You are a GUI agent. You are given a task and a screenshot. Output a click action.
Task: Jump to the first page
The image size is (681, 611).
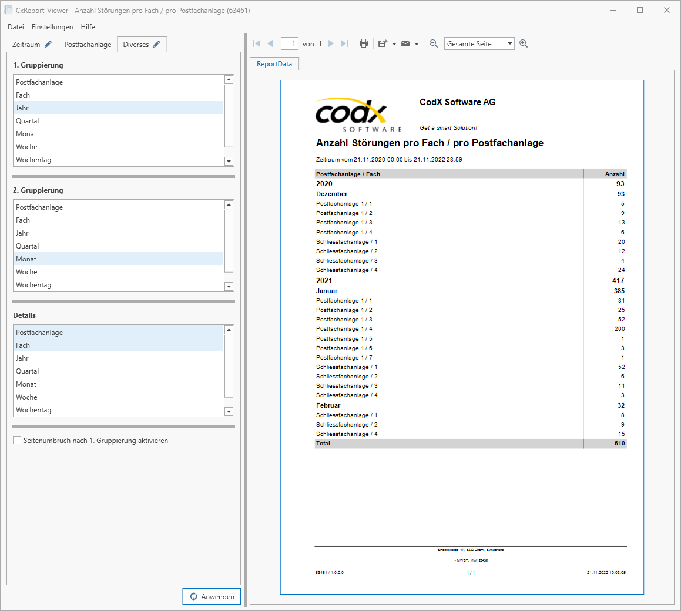(257, 43)
